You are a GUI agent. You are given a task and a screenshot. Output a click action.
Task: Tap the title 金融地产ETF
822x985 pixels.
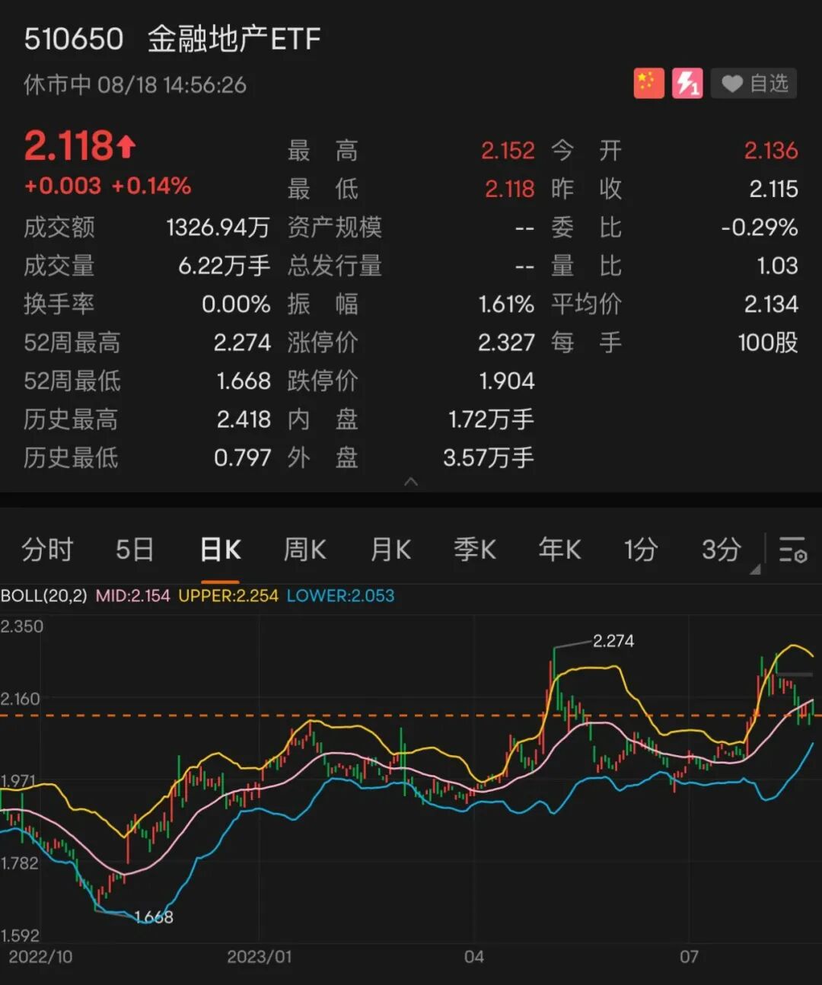click(234, 39)
